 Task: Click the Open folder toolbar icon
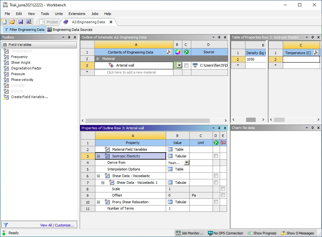click(12, 22)
